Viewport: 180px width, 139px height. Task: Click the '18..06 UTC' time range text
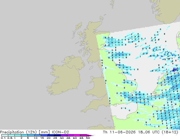(x=149, y=132)
